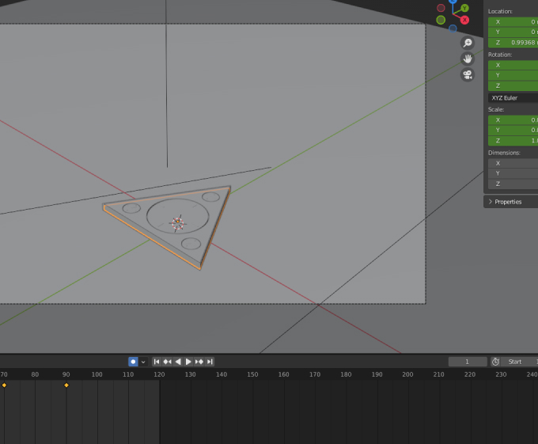
Task: Click the current frame field showing 1
Action: (468, 362)
